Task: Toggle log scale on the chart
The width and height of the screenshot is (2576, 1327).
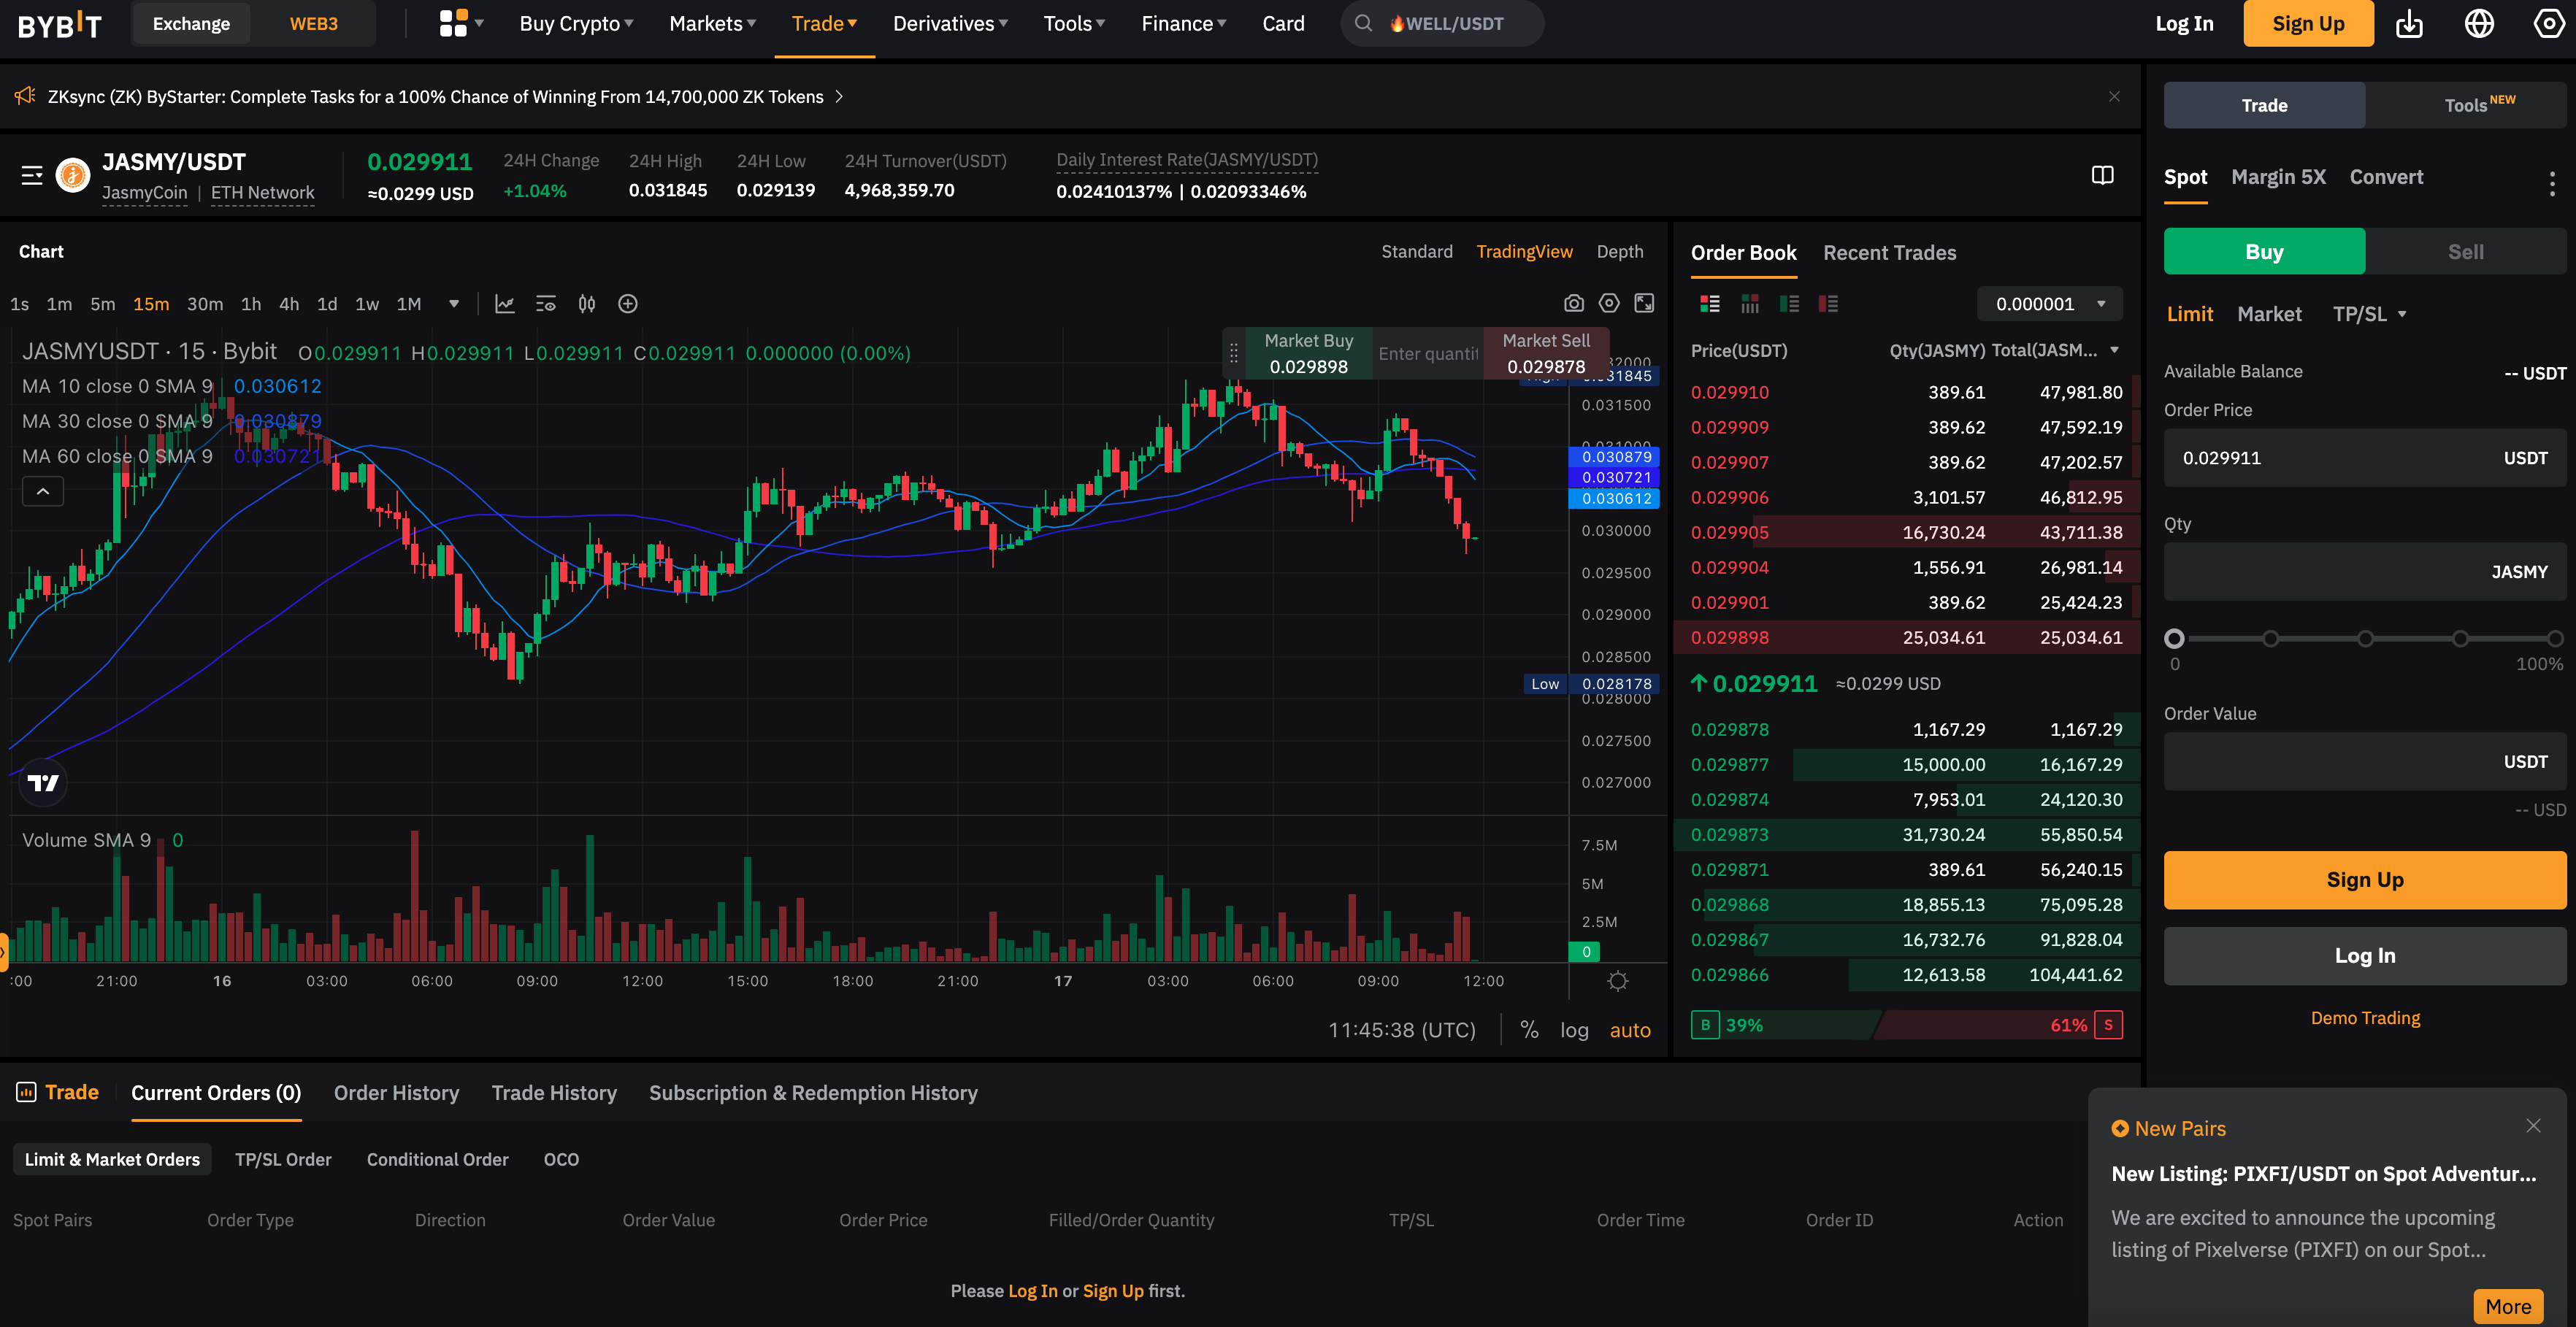Action: pos(1574,1030)
